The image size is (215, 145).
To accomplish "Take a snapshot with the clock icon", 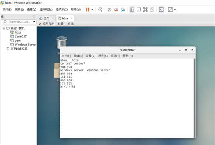I will point(109,10).
